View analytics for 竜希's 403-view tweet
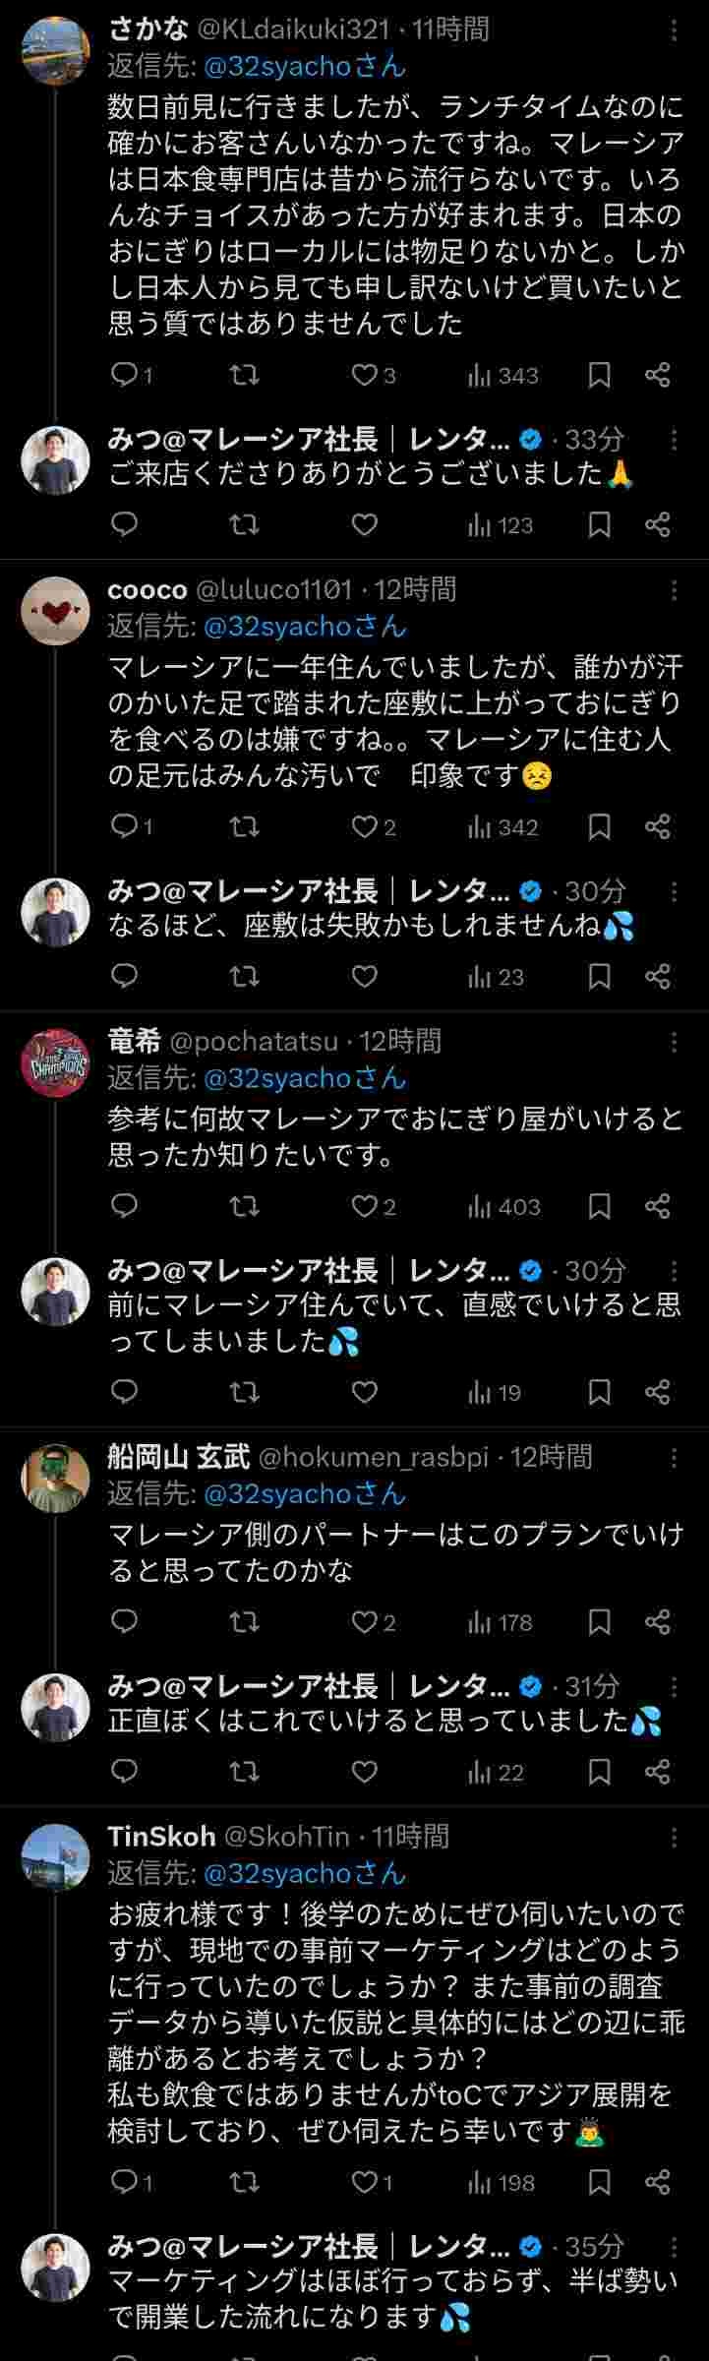This screenshot has height=2361, width=709. (x=504, y=1206)
